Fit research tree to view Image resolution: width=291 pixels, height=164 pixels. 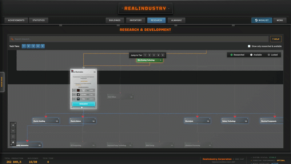tap(13, 136)
